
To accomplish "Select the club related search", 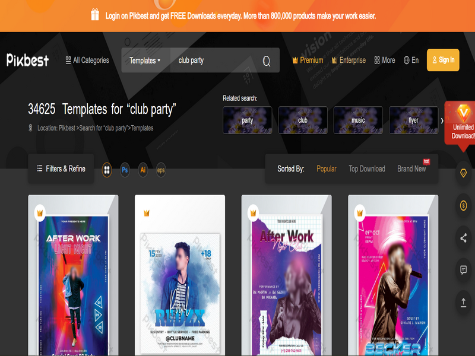I will coord(303,120).
